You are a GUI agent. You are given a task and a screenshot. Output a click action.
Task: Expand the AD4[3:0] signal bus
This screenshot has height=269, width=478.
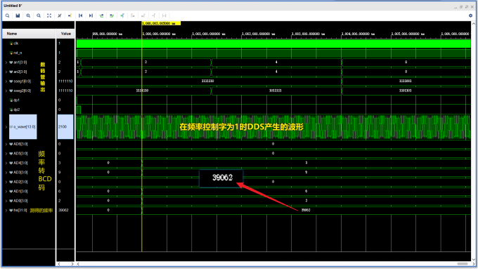[6, 163]
